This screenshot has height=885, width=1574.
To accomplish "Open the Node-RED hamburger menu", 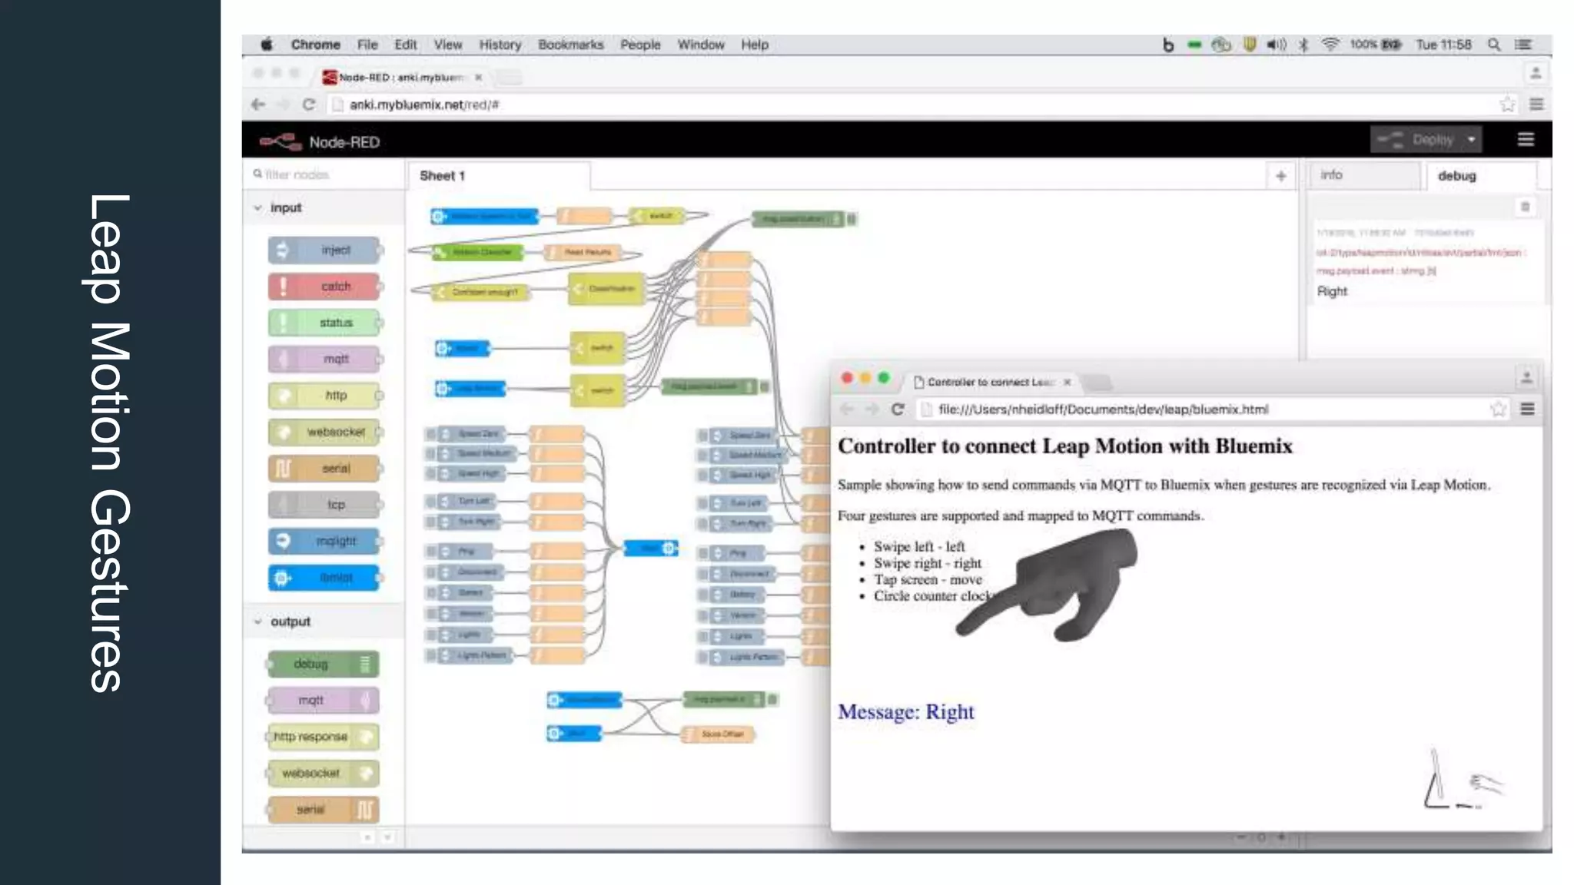I will point(1526,139).
